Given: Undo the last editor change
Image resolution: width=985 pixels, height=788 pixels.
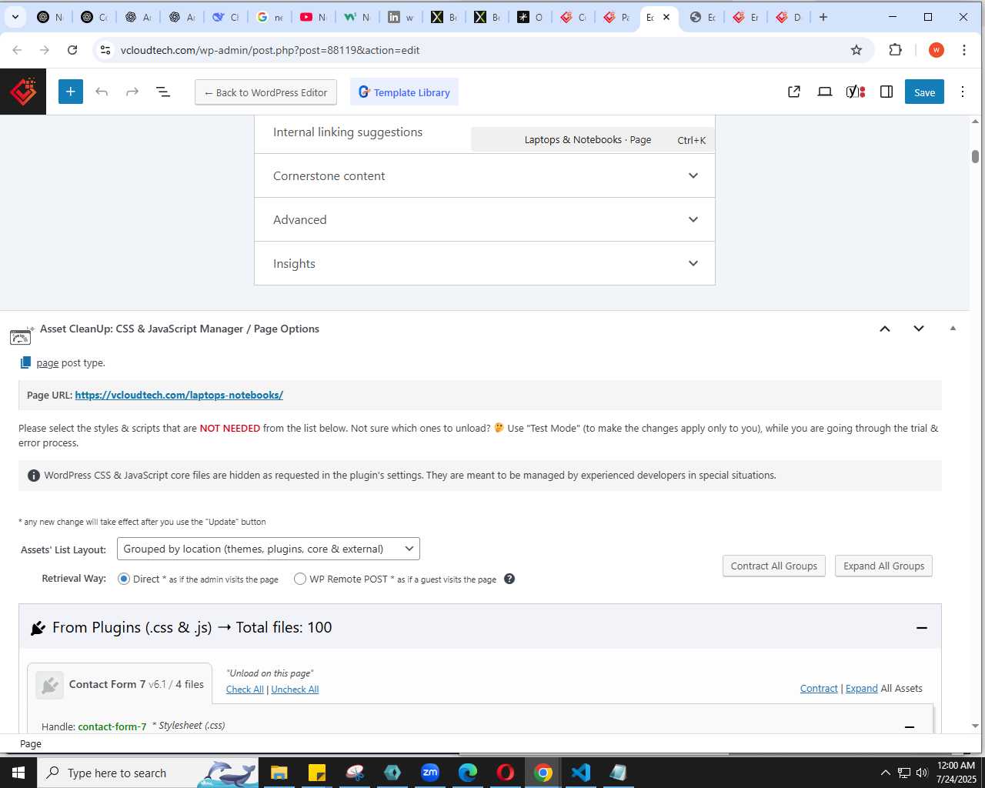Looking at the screenshot, I should point(102,92).
